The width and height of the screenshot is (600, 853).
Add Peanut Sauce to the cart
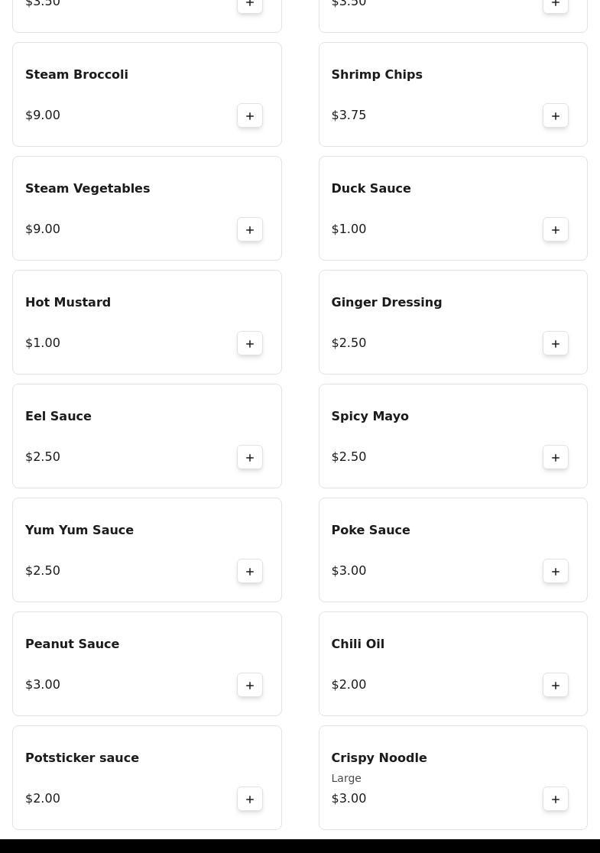[x=250, y=685]
